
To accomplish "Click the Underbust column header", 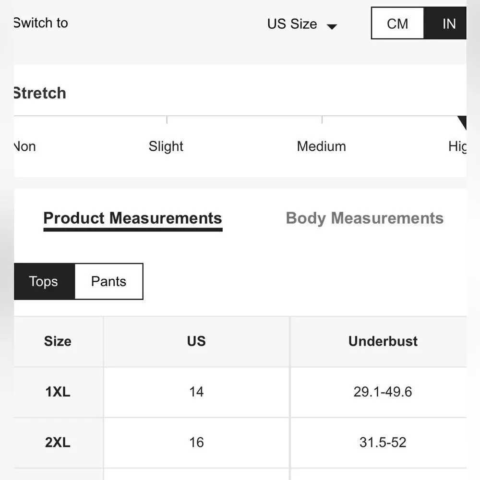I will (383, 341).
